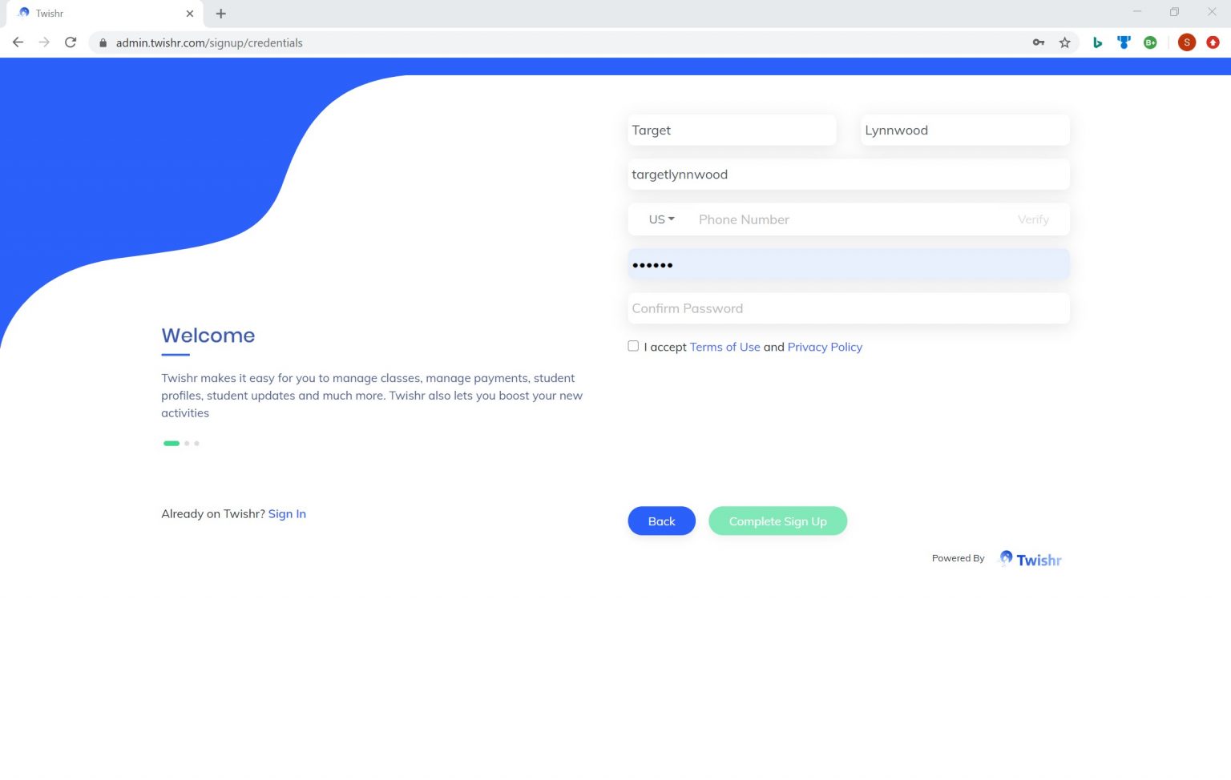Open the Privacy Policy link
This screenshot has width=1231, height=780.
click(x=825, y=347)
